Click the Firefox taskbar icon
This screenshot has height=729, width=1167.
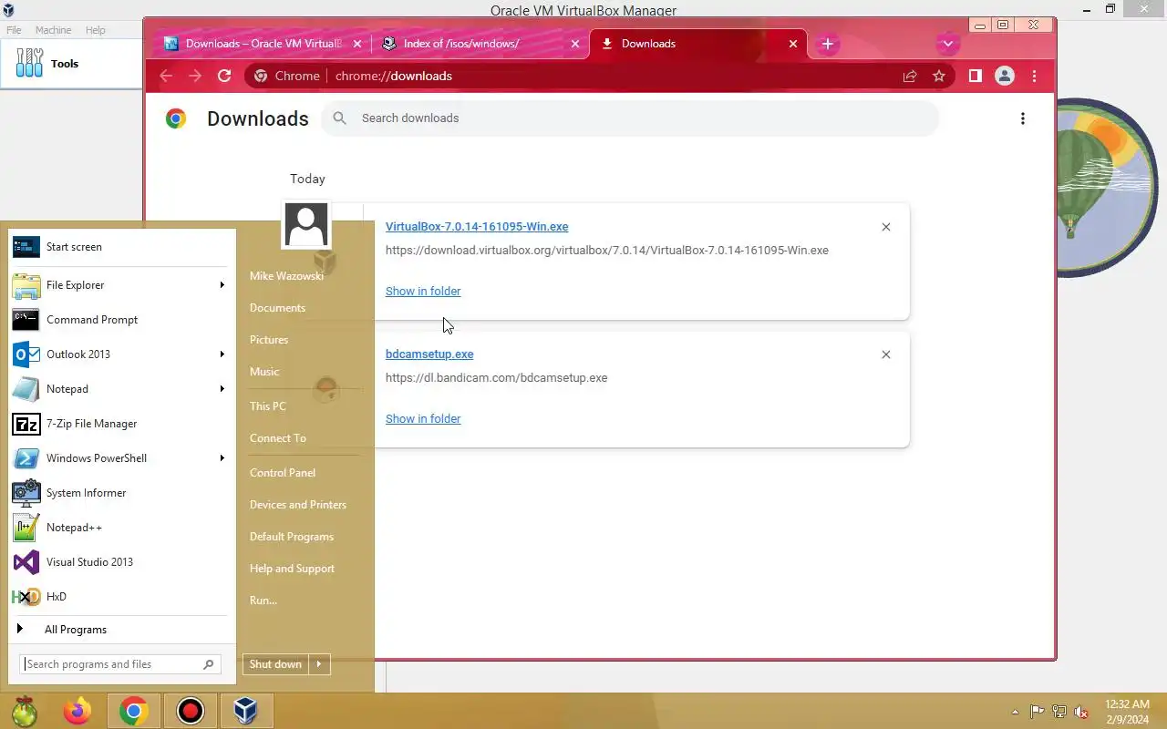pyautogui.click(x=77, y=711)
